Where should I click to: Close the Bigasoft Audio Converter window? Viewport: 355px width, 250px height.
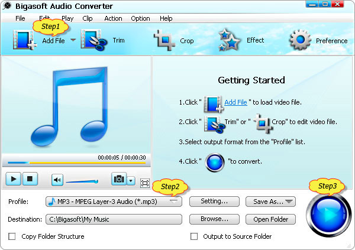(x=338, y=4)
